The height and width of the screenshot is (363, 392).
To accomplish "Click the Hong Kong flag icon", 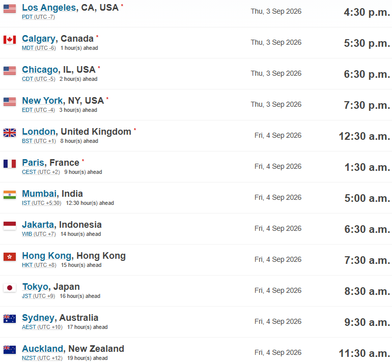I will coord(10,257).
